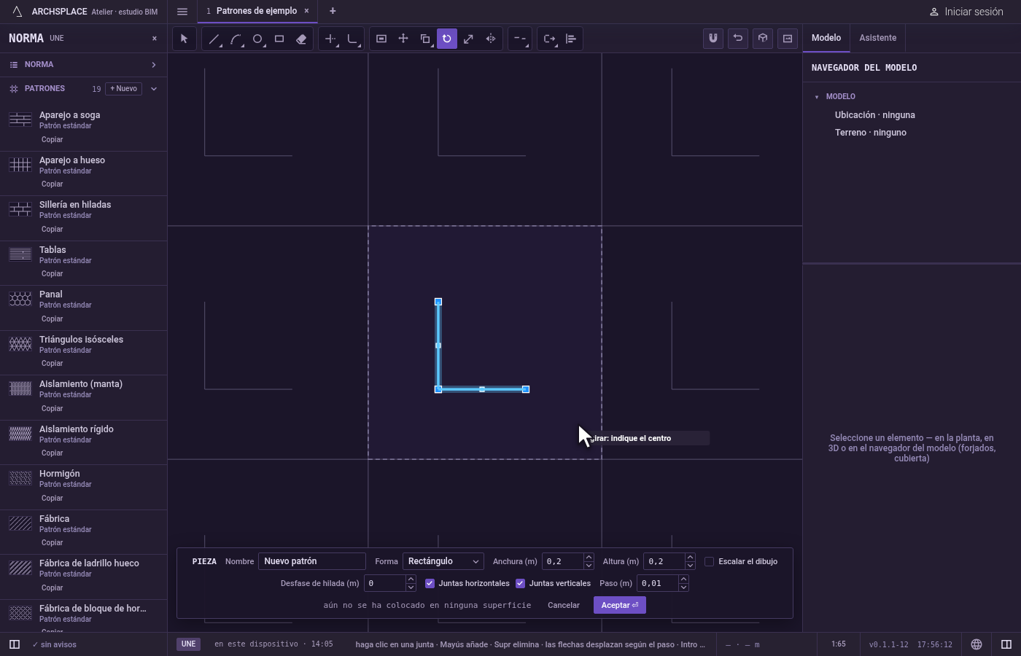Activate the eraser tool
The width and height of the screenshot is (1021, 656).
tap(301, 39)
